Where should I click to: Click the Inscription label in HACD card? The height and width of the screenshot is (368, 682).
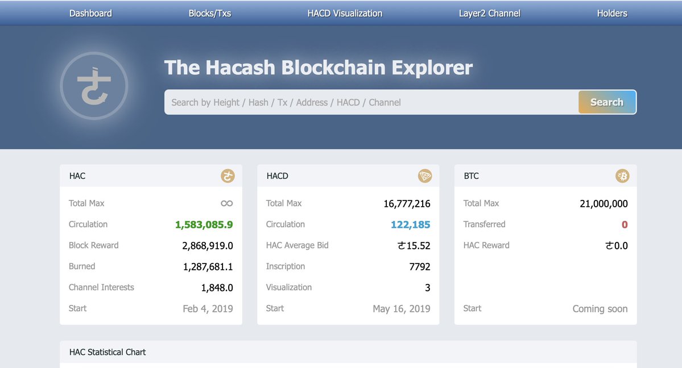pyautogui.click(x=286, y=266)
